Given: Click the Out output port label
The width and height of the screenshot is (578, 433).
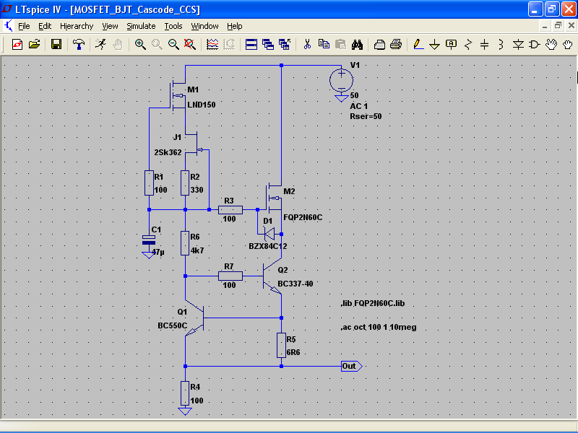Looking at the screenshot, I should click(x=351, y=366).
